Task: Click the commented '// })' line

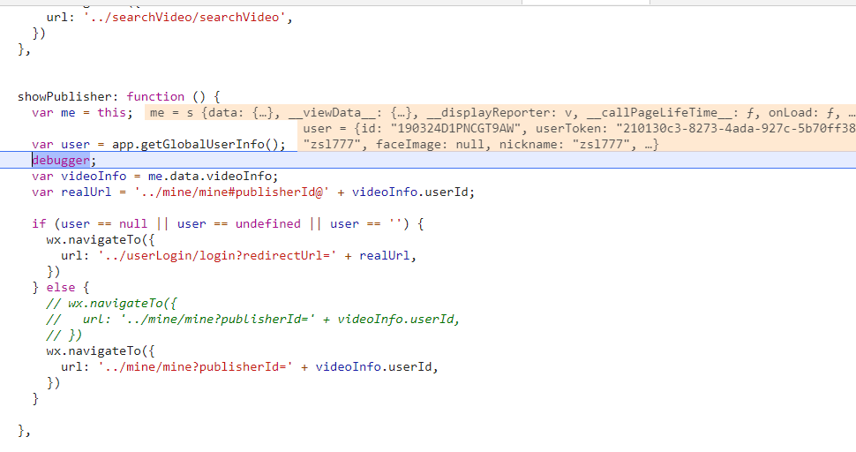Action: [64, 335]
